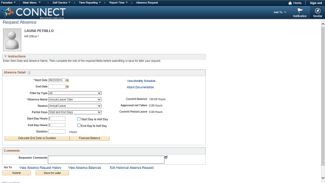Click the Sign out link
This screenshot has height=183, width=325.
[x=316, y=3]
